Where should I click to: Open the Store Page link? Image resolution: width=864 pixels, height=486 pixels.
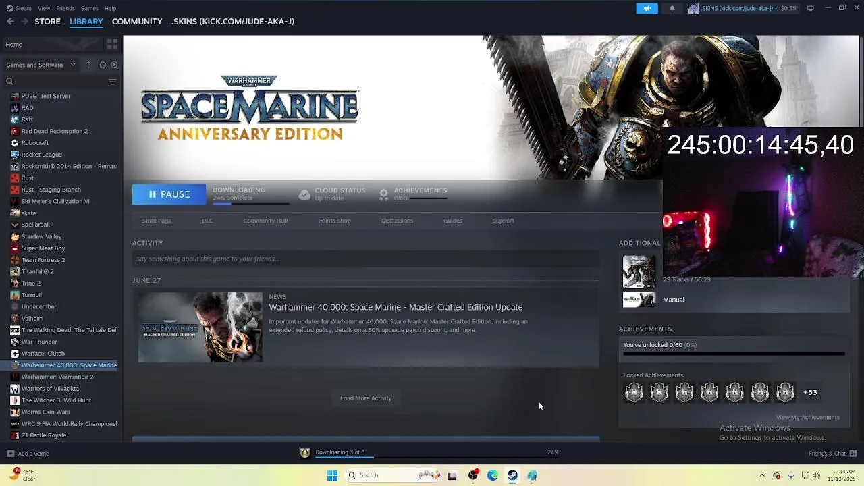pos(157,221)
